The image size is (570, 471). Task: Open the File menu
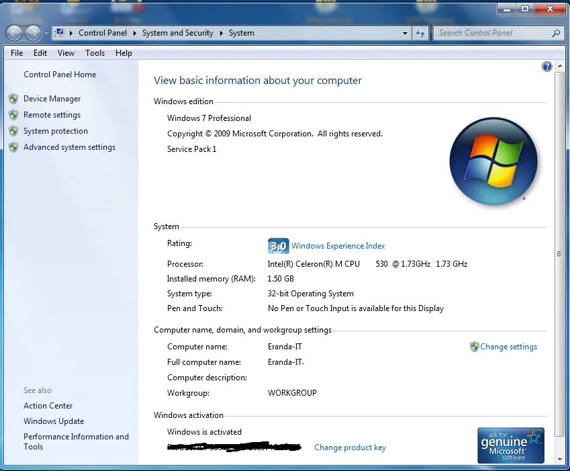pos(17,53)
